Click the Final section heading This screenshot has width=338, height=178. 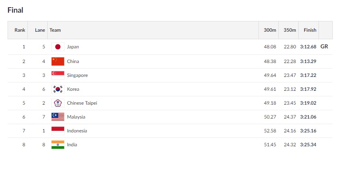click(16, 10)
